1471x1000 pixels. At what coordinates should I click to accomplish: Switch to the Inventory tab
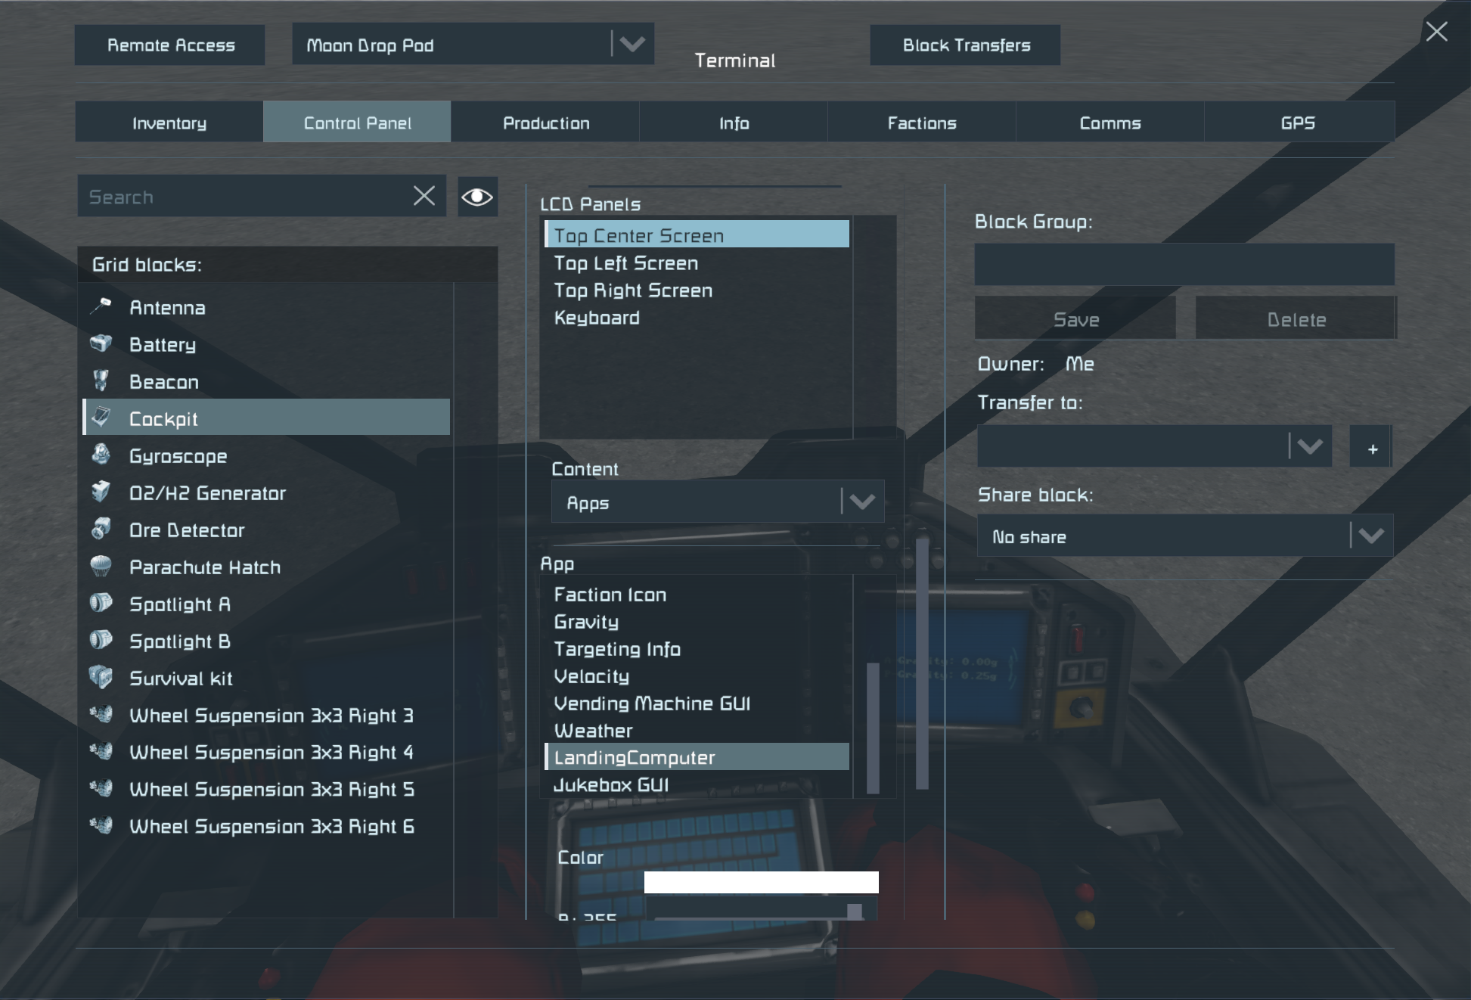(169, 123)
